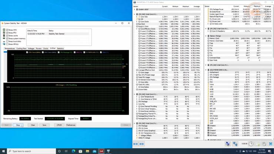Show hidden system tray icons

pos(237,151)
